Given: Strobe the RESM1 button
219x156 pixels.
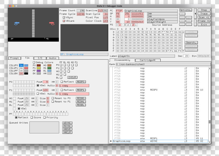Looking at the screenshot, I should [81, 102].
